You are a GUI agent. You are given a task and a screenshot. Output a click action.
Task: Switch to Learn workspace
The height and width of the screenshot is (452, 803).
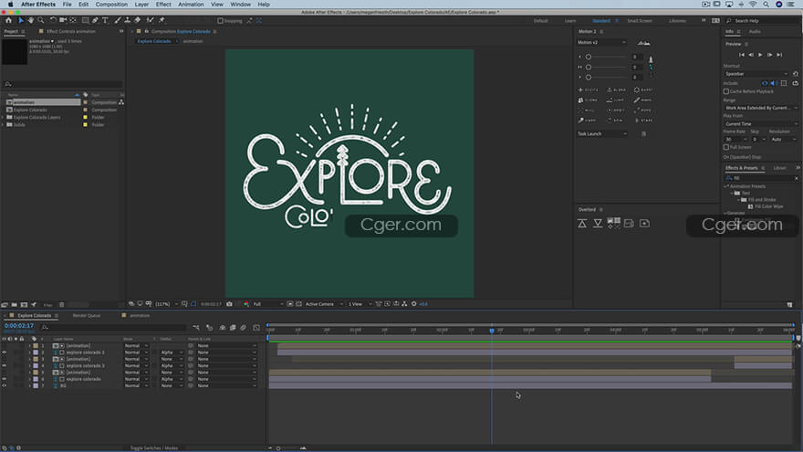[x=570, y=21]
